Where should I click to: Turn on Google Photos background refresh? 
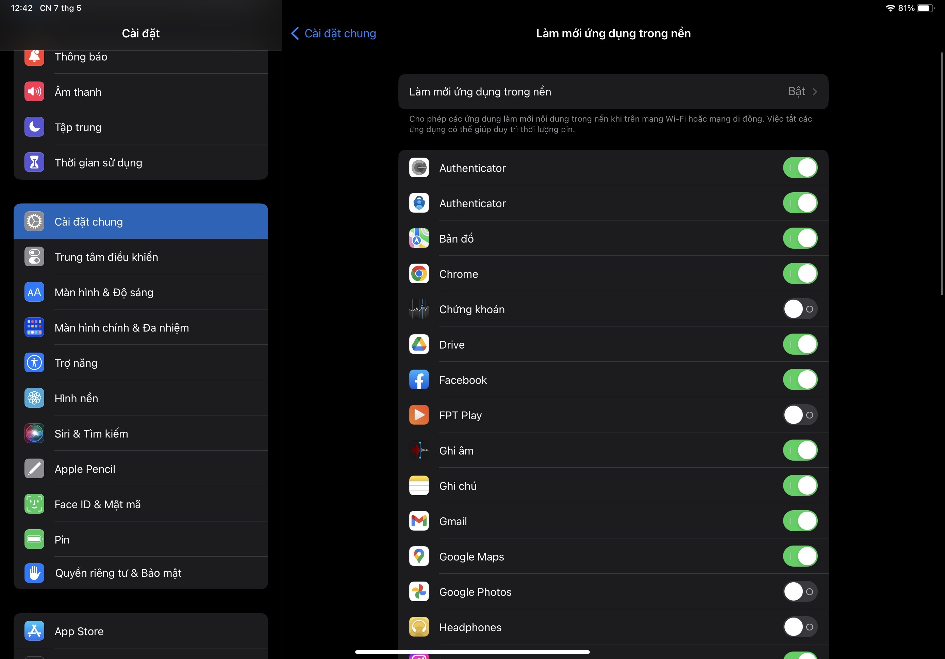[x=800, y=592]
